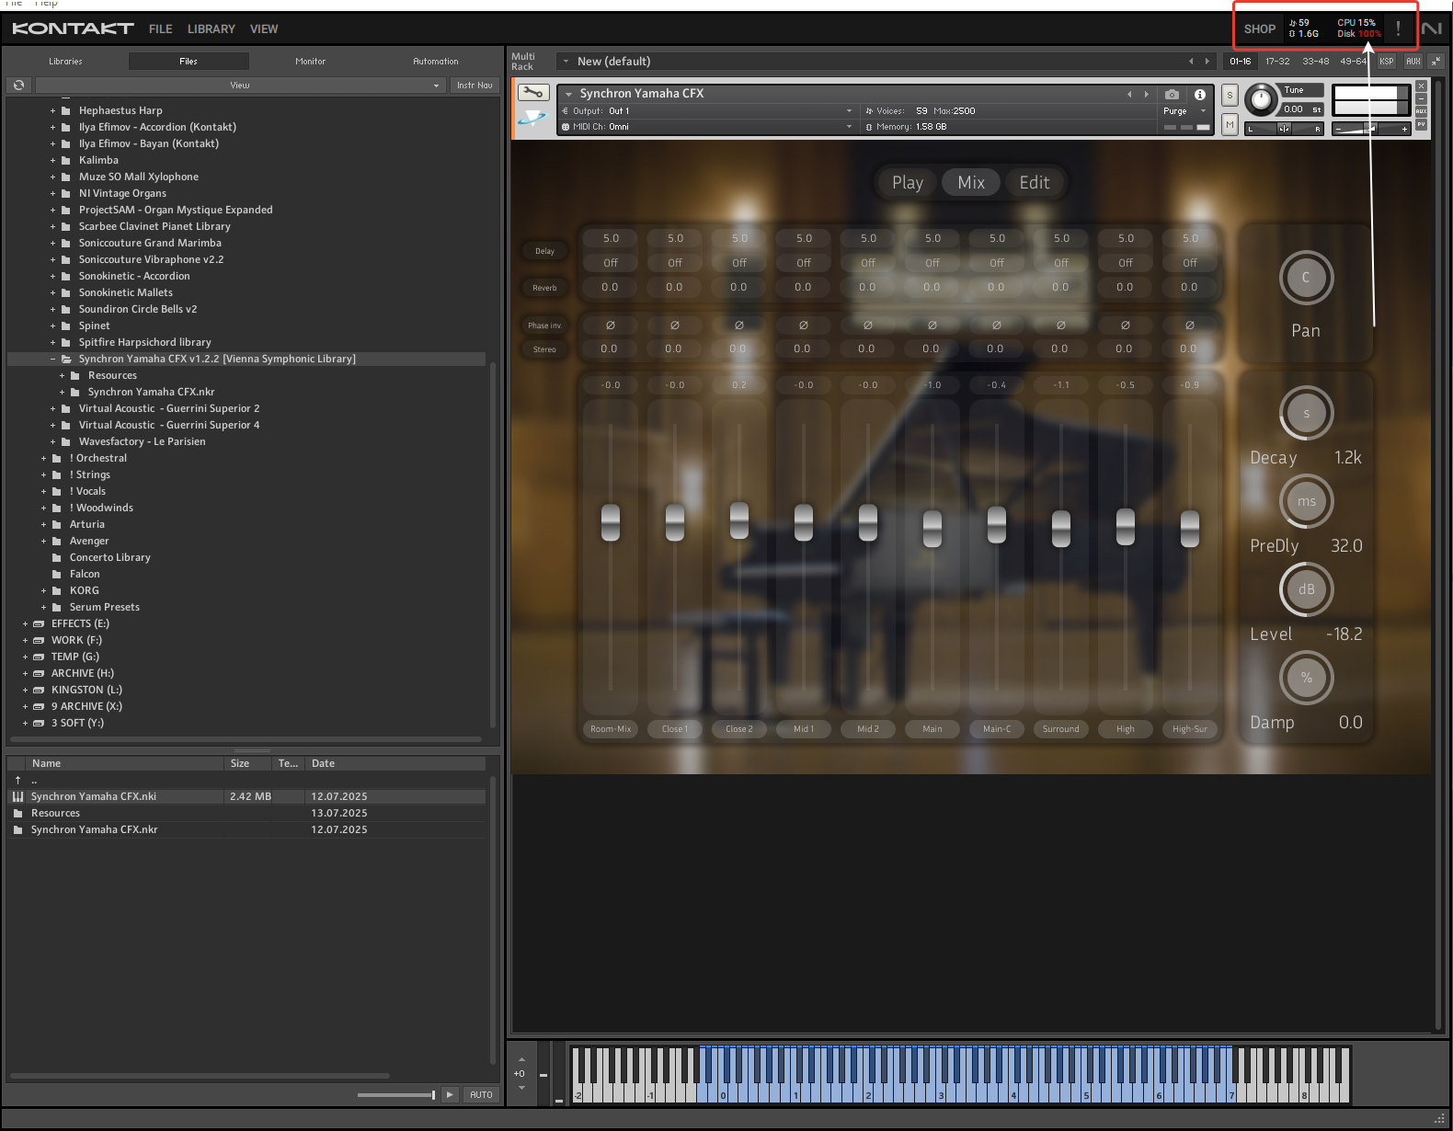Click the PV button on instrument header
The height and width of the screenshot is (1131, 1453).
(1421, 124)
